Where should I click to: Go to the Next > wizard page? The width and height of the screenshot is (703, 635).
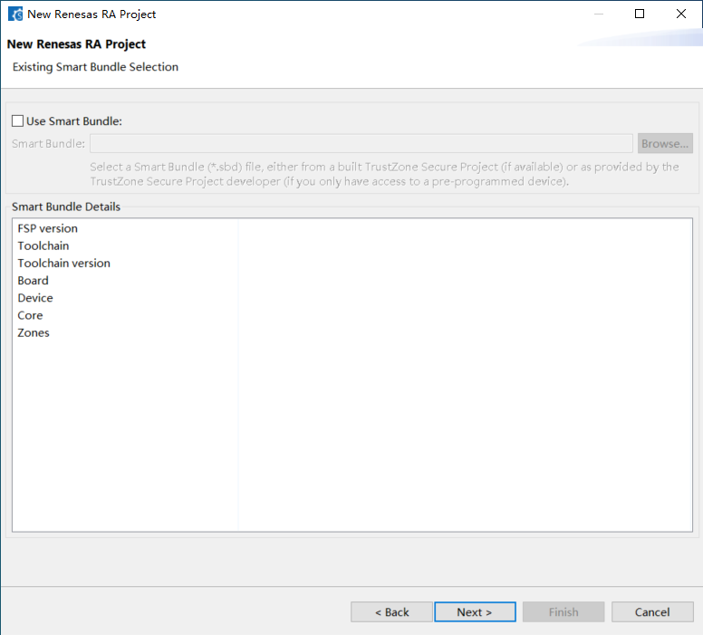pyautogui.click(x=475, y=611)
